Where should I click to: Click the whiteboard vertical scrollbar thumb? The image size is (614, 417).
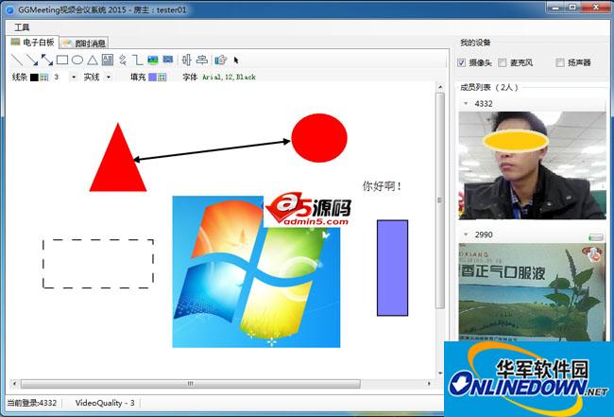[x=440, y=200]
